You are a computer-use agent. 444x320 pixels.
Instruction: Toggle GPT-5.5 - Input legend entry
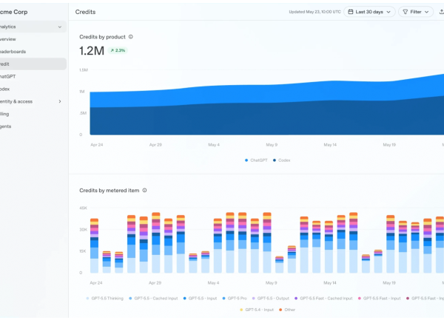point(200,299)
